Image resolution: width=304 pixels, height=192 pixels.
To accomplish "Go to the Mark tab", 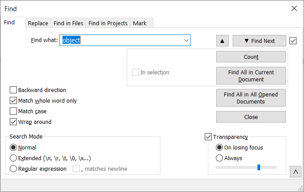I will click(x=140, y=23).
